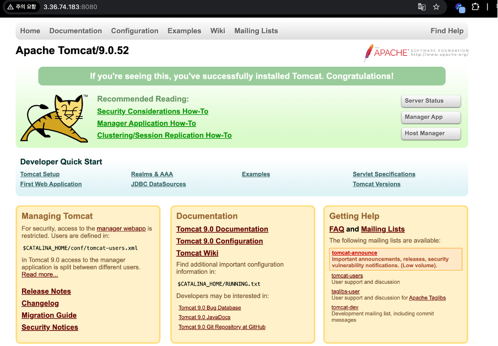
Task: Open the Tomcat Wiki link
Action: click(x=197, y=253)
